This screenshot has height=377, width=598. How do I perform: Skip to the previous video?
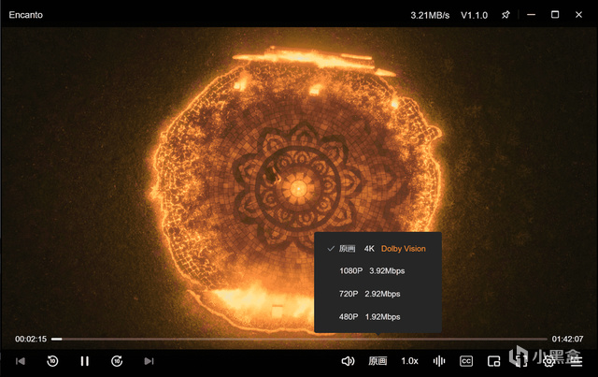tap(21, 361)
